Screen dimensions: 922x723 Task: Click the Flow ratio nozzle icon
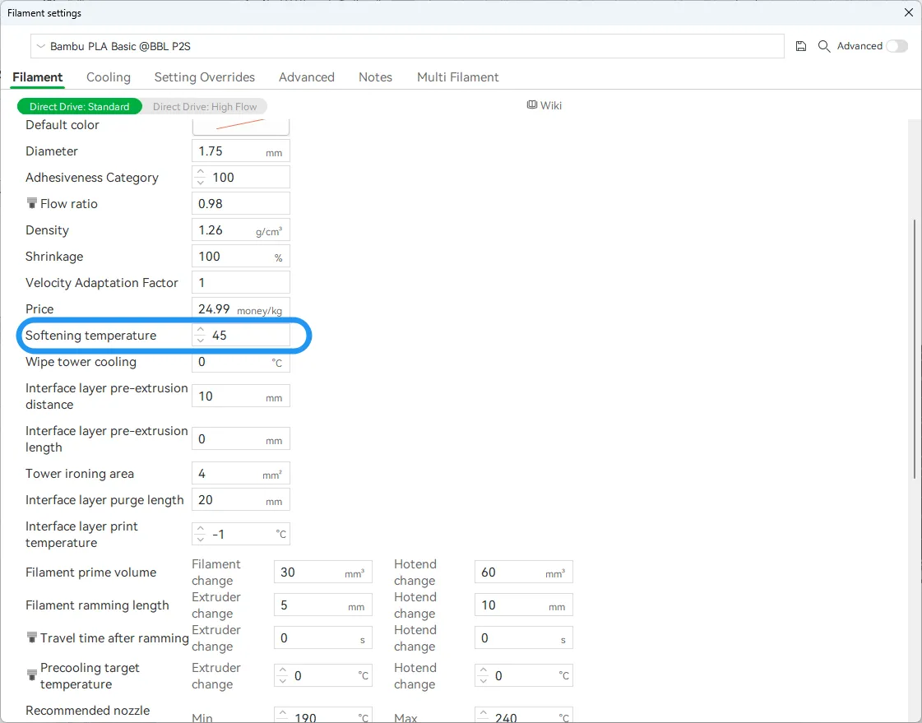click(32, 203)
